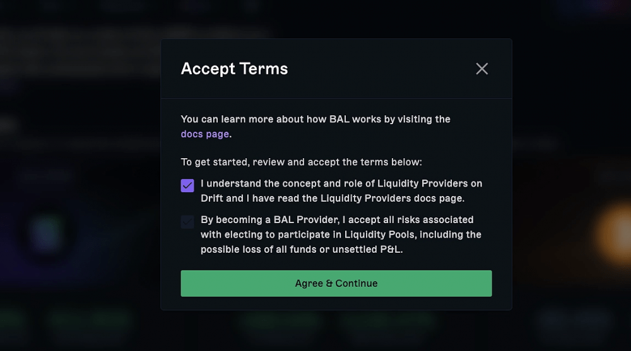Click the Agree & Continue button
This screenshot has height=351, width=631.
(336, 284)
